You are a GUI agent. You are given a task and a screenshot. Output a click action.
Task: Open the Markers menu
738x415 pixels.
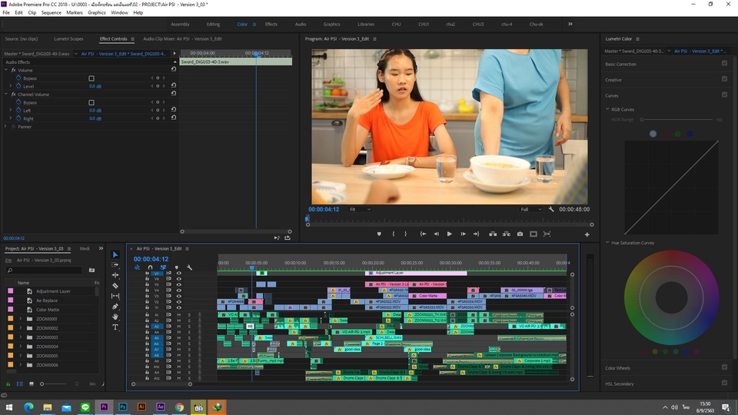coord(75,13)
